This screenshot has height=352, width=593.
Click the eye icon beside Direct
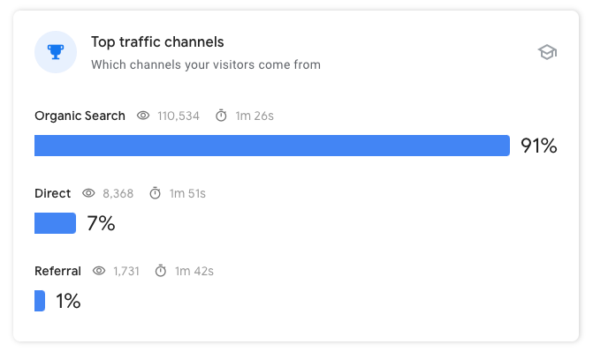(x=88, y=193)
